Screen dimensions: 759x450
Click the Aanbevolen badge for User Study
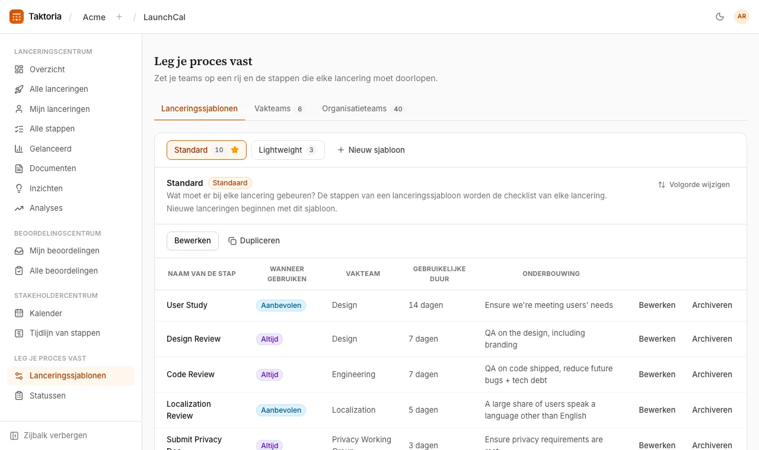click(281, 306)
